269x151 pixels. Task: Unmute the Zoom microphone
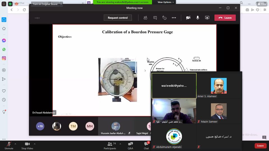pos(9,145)
